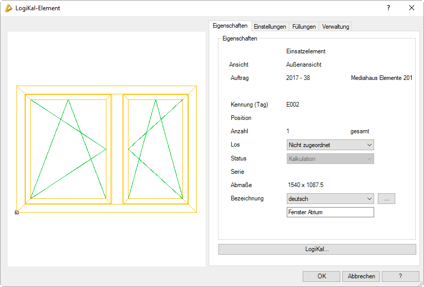Image resolution: width=424 pixels, height=287 pixels.
Task: Go to the Füllungen tab
Action: [x=304, y=27]
